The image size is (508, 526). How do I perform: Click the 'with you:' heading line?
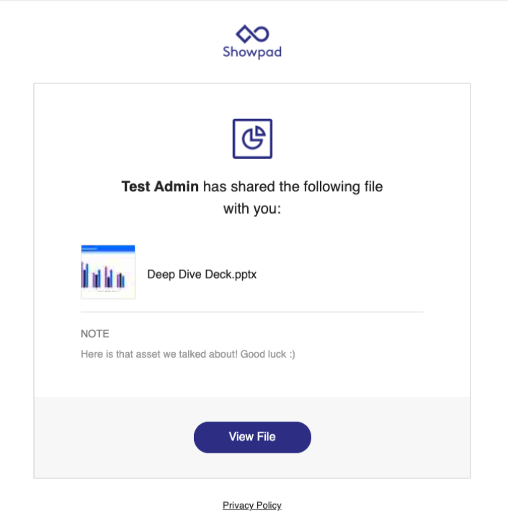click(252, 209)
